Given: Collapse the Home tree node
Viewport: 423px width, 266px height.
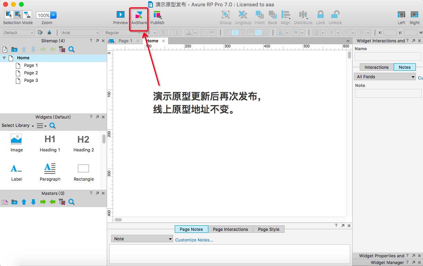Looking at the screenshot, I should [4, 58].
